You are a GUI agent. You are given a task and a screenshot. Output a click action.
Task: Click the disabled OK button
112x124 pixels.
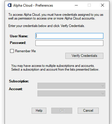62,111
